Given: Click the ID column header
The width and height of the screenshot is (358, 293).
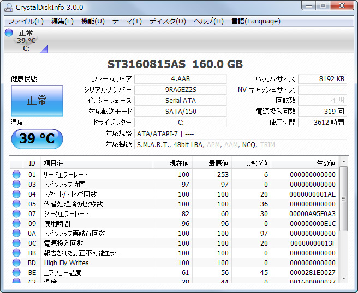Looking at the screenshot, I should [32, 163].
